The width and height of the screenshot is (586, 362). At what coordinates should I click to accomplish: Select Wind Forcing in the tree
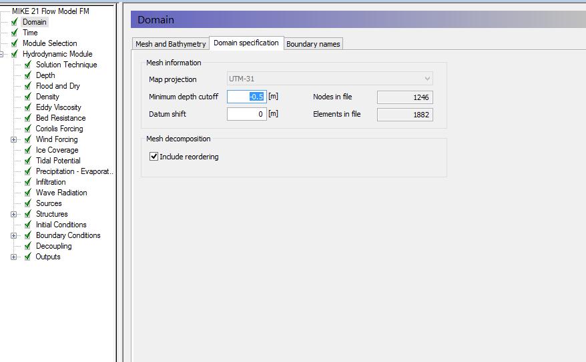57,139
